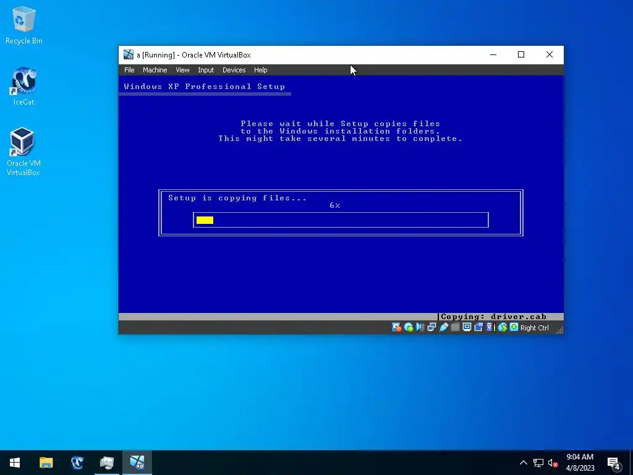Open the USB devices indicator

coord(443,327)
